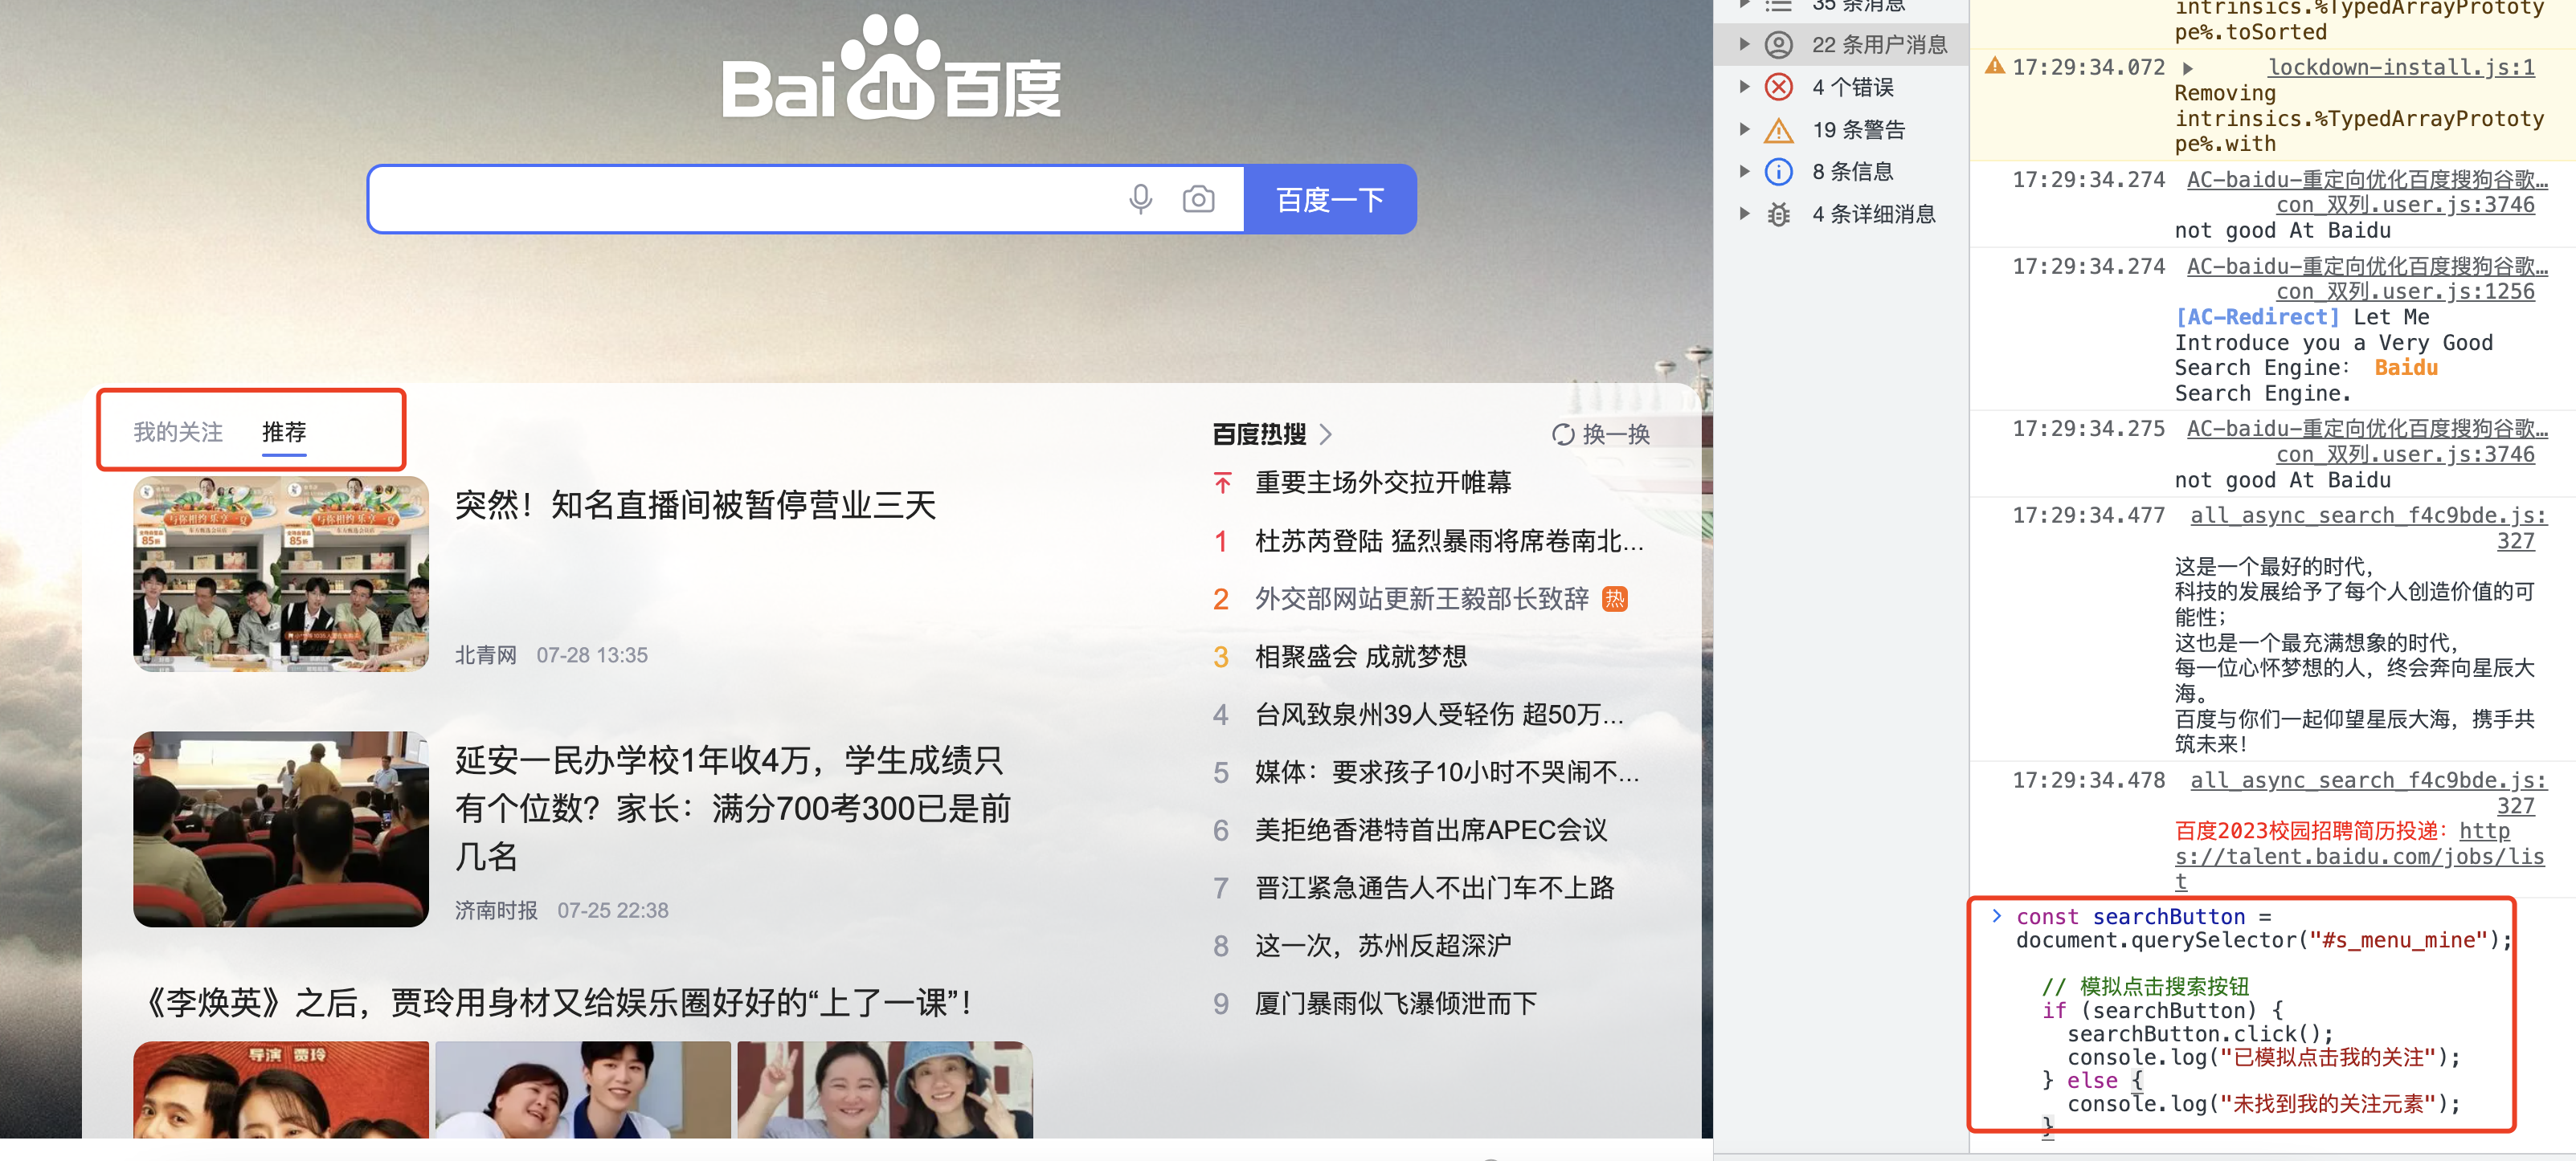2576x1161 pixels.
Task: Click the 热 hot badge on item 2
Action: [x=1614, y=598]
